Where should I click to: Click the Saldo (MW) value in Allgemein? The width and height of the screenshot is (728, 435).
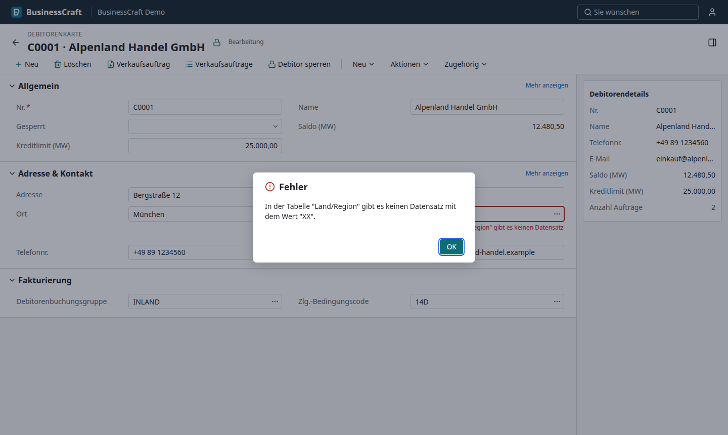(x=548, y=126)
